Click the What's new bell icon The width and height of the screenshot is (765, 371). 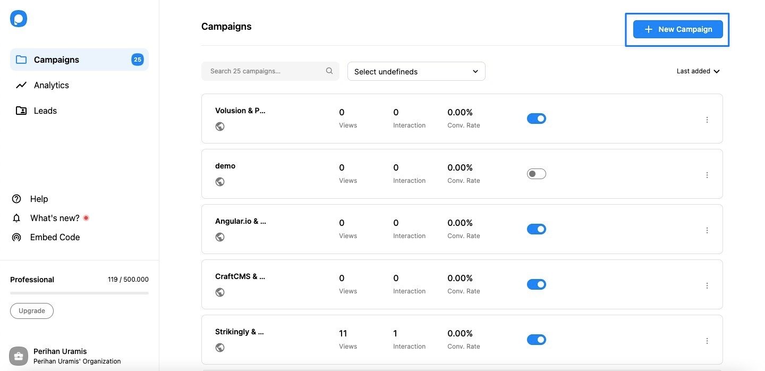pyautogui.click(x=16, y=218)
